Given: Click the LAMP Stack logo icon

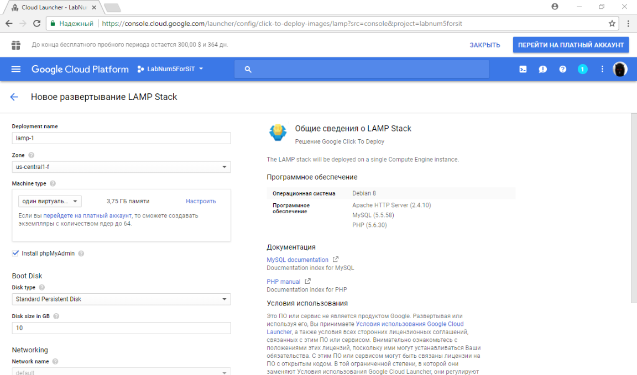Looking at the screenshot, I should tap(278, 133).
